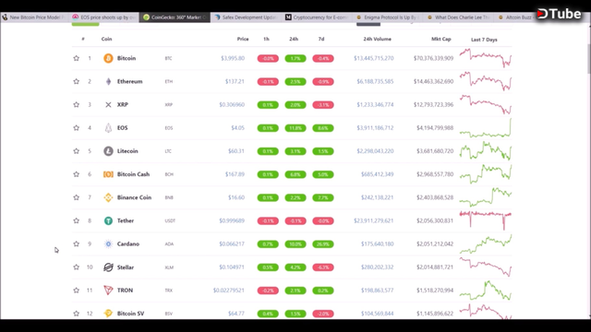The width and height of the screenshot is (591, 332).
Task: Click the TRON price $0.02279521
Action: (x=229, y=290)
